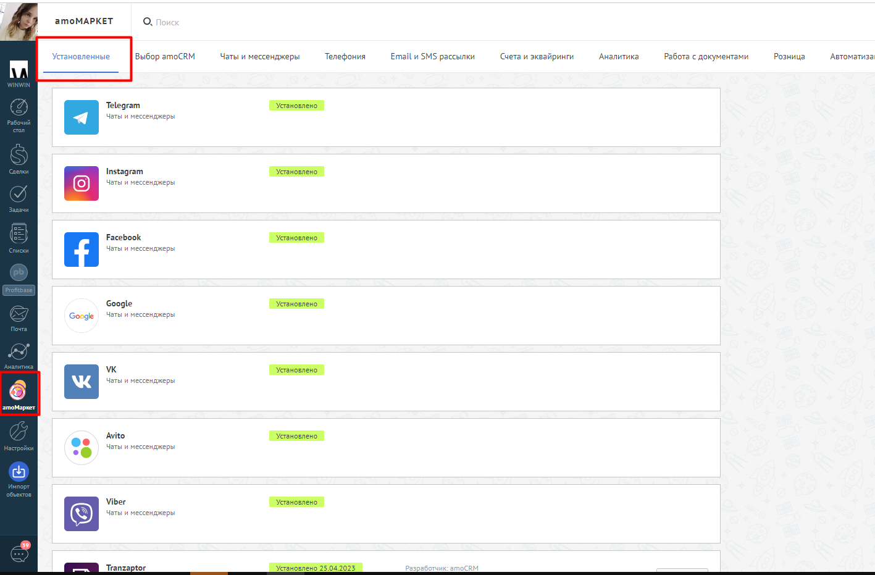The height and width of the screenshot is (575, 875).
Task: Open Google integration title
Action: coord(119,303)
